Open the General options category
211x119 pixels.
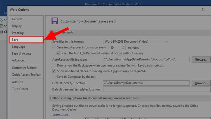pyautogui.click(x=17, y=19)
